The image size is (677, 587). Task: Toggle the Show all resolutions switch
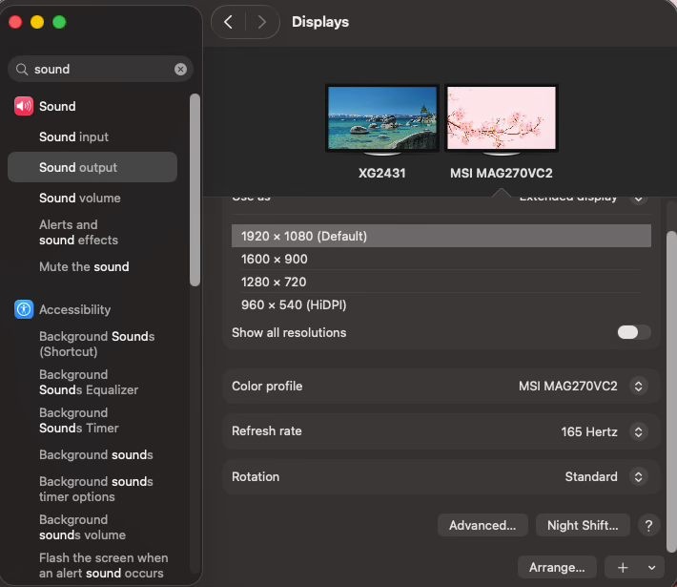(634, 332)
